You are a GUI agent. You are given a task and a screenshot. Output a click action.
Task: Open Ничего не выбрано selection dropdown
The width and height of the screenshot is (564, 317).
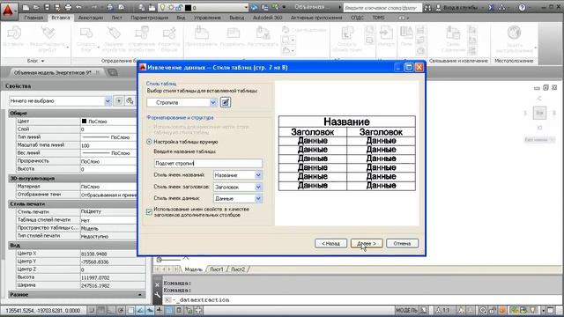pos(108,101)
